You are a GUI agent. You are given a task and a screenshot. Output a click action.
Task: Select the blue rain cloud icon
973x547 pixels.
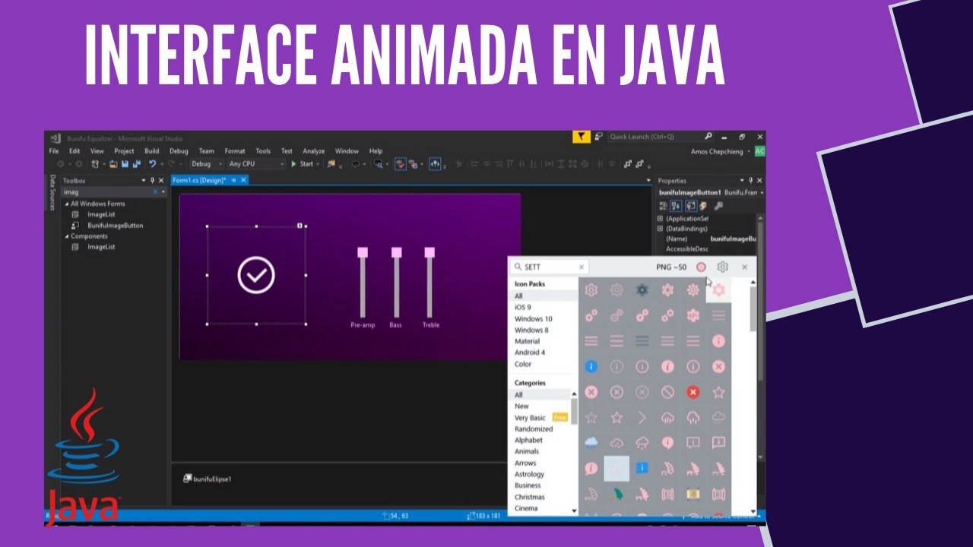click(591, 442)
